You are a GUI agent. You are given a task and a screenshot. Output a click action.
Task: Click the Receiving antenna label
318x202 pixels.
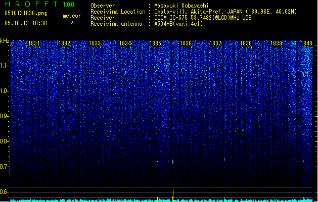[116, 24]
